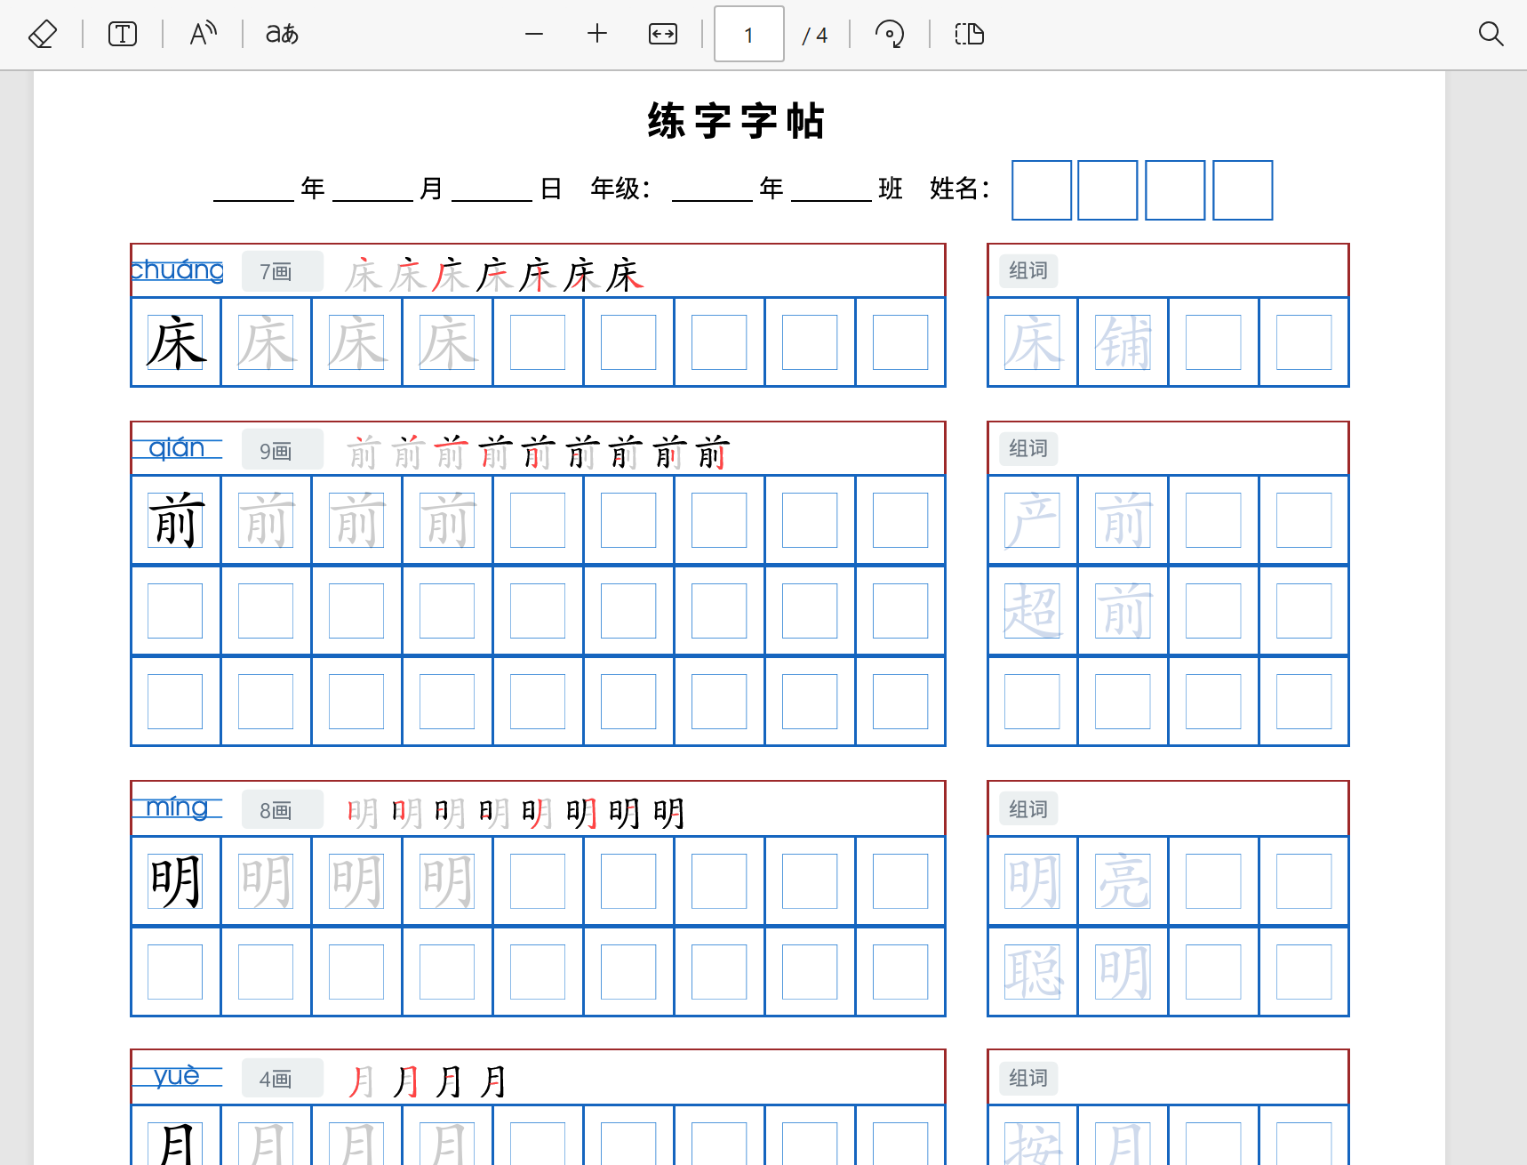Click the 聪 character in the word box
The height and width of the screenshot is (1165, 1527).
tap(1033, 972)
